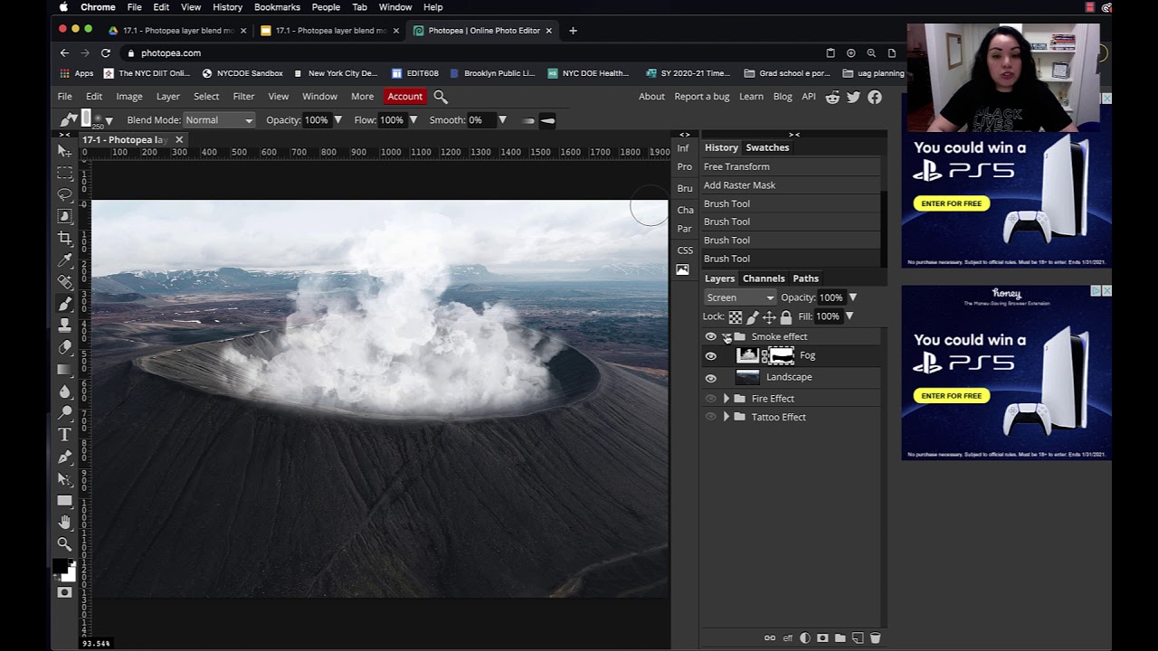Open layer Opacity arrow in Layers panel

click(852, 297)
